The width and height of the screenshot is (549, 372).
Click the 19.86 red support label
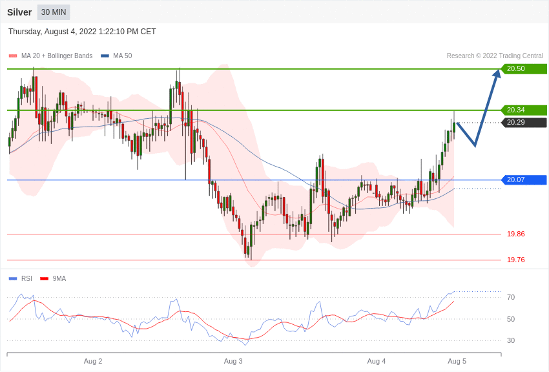[516, 234]
